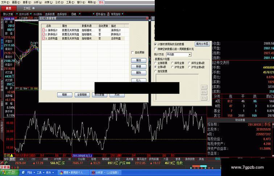
Task: Open the 分析 menu
Action: [x=38, y=2]
